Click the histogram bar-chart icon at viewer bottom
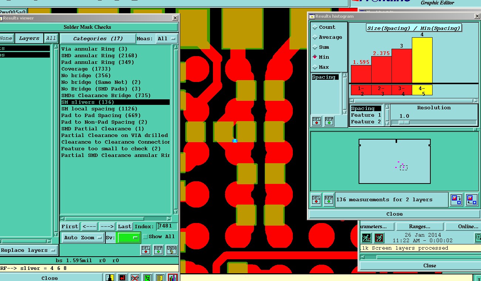Screen dimensions: 481x281 pos(172,278)
